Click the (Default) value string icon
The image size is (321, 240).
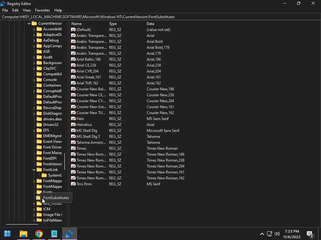click(x=73, y=30)
